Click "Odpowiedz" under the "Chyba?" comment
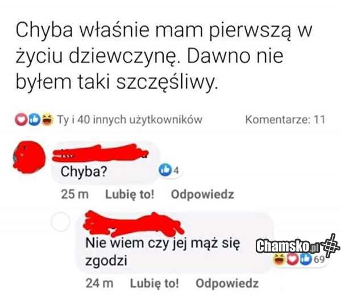The width and height of the screenshot is (341, 306). click(x=202, y=194)
